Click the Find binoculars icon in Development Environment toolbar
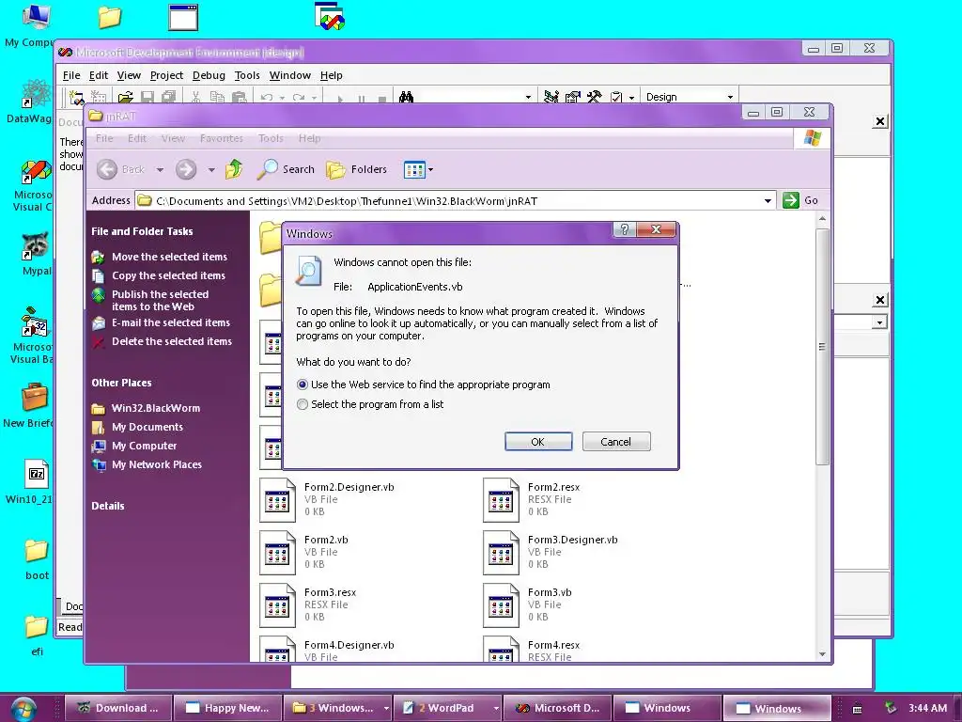 (x=406, y=97)
